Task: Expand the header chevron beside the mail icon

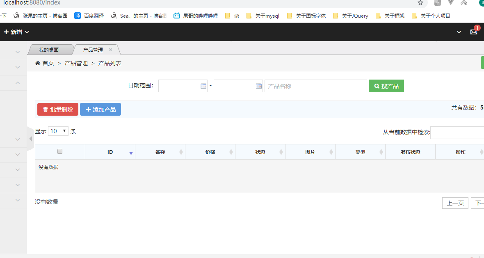Action: click(459, 32)
